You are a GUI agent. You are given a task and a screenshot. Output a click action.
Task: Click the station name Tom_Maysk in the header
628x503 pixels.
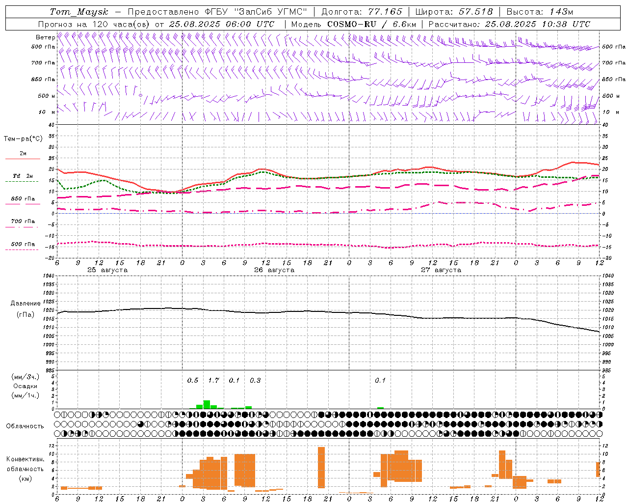point(79,12)
